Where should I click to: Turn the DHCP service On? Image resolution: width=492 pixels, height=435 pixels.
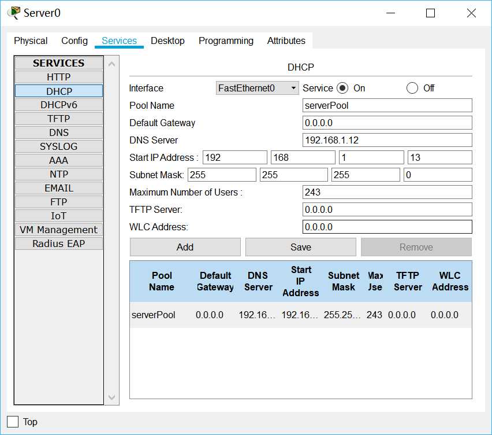342,88
